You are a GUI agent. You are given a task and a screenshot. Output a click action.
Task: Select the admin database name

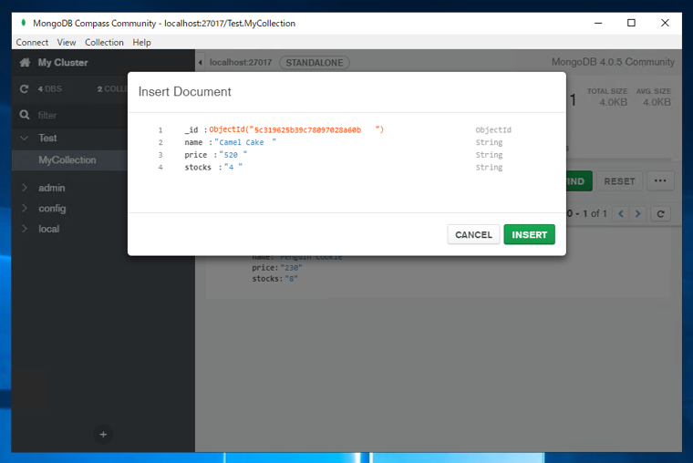coord(52,188)
